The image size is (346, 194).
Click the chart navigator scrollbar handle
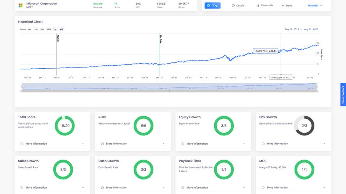(169, 91)
